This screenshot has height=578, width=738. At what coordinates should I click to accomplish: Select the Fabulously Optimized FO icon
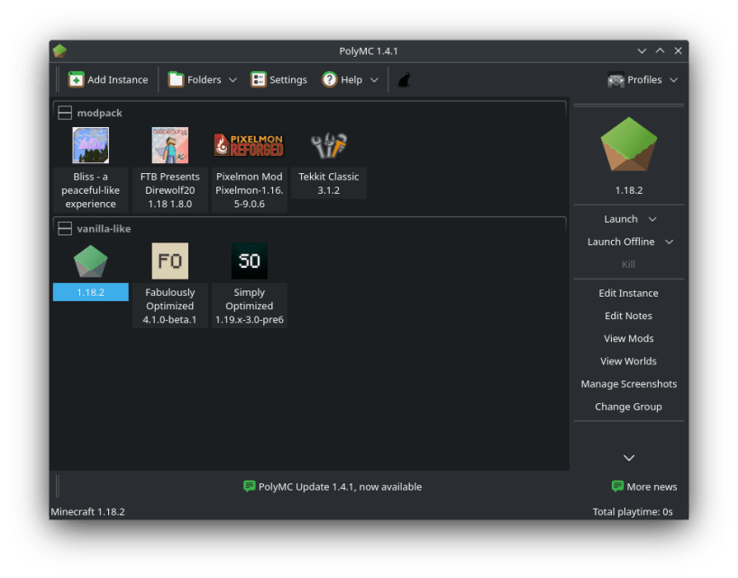(170, 261)
